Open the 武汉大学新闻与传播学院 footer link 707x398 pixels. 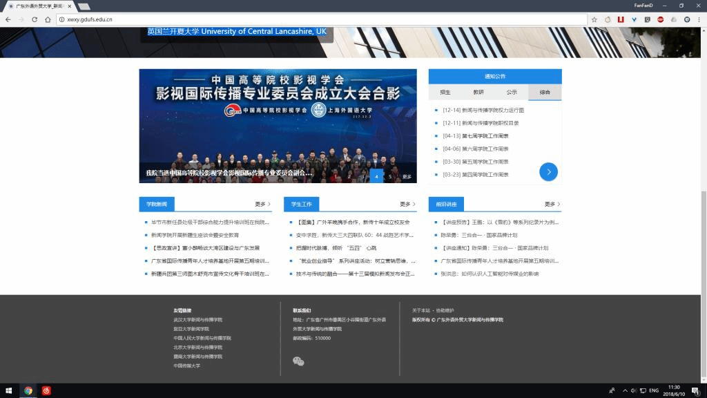pyautogui.click(x=198, y=320)
